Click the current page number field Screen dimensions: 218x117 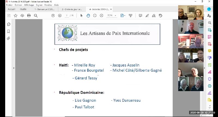coord(67,16)
